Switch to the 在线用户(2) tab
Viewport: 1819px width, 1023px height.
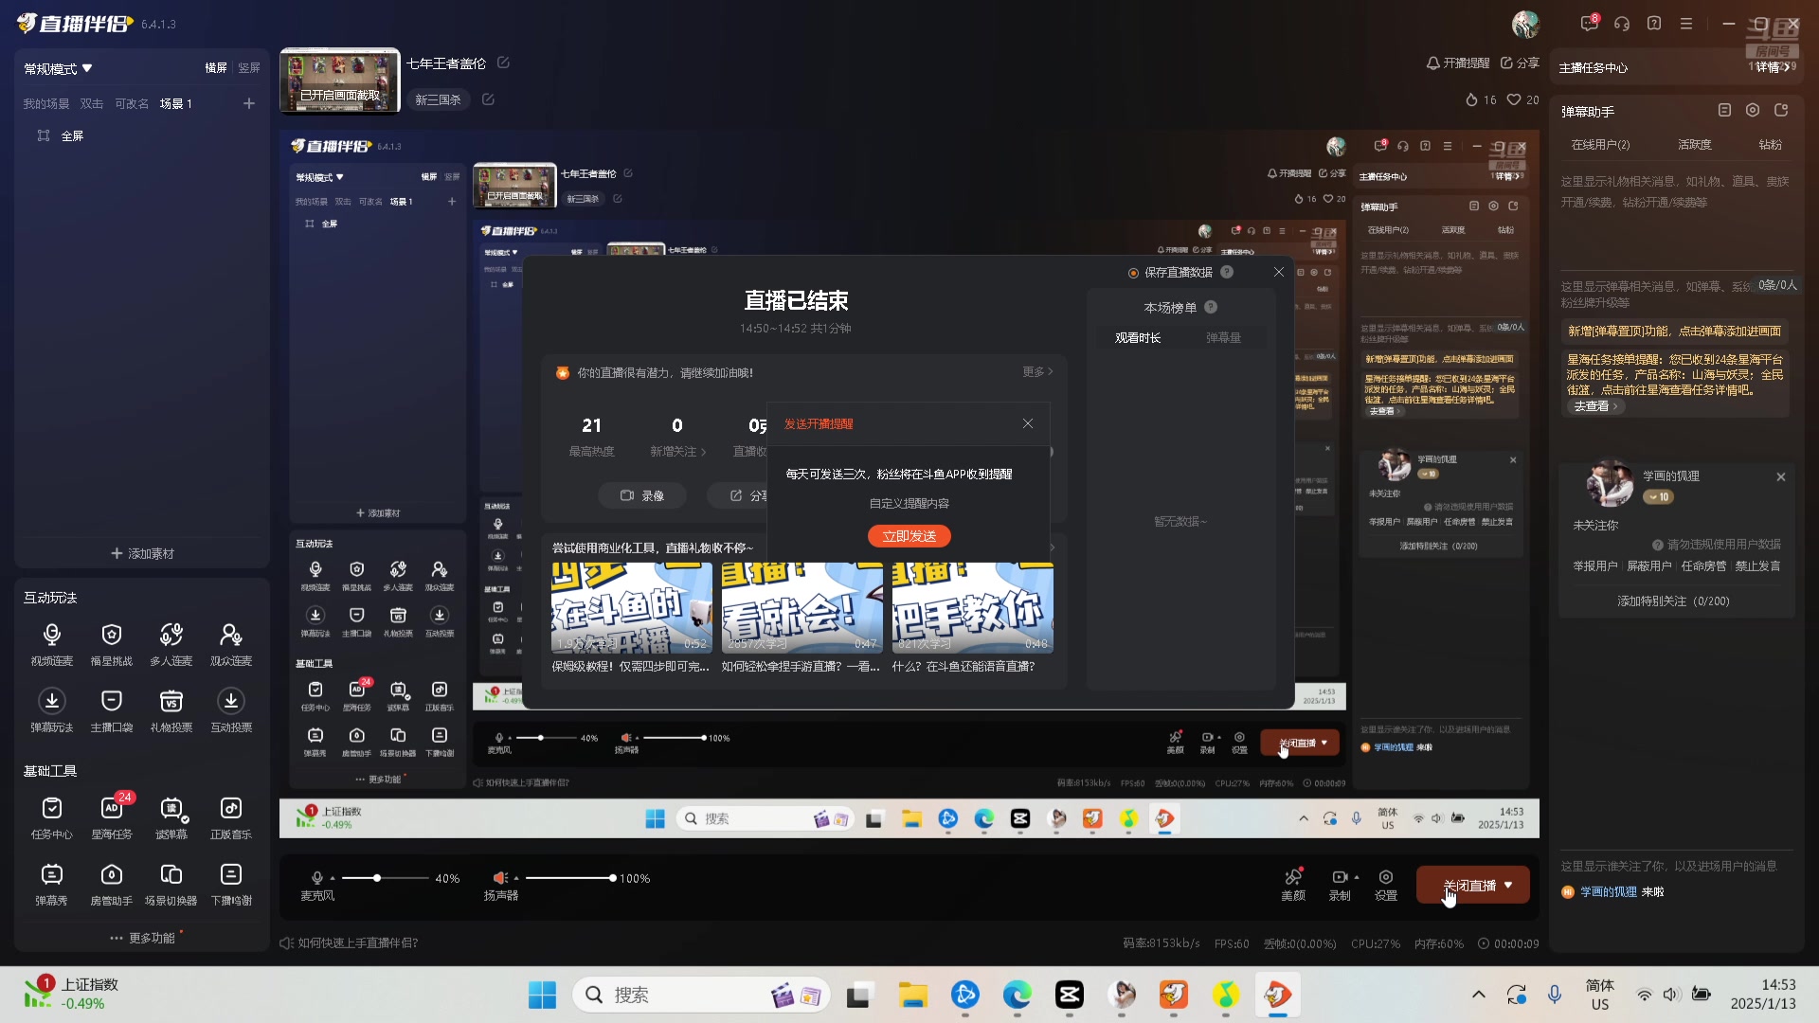coord(1600,145)
